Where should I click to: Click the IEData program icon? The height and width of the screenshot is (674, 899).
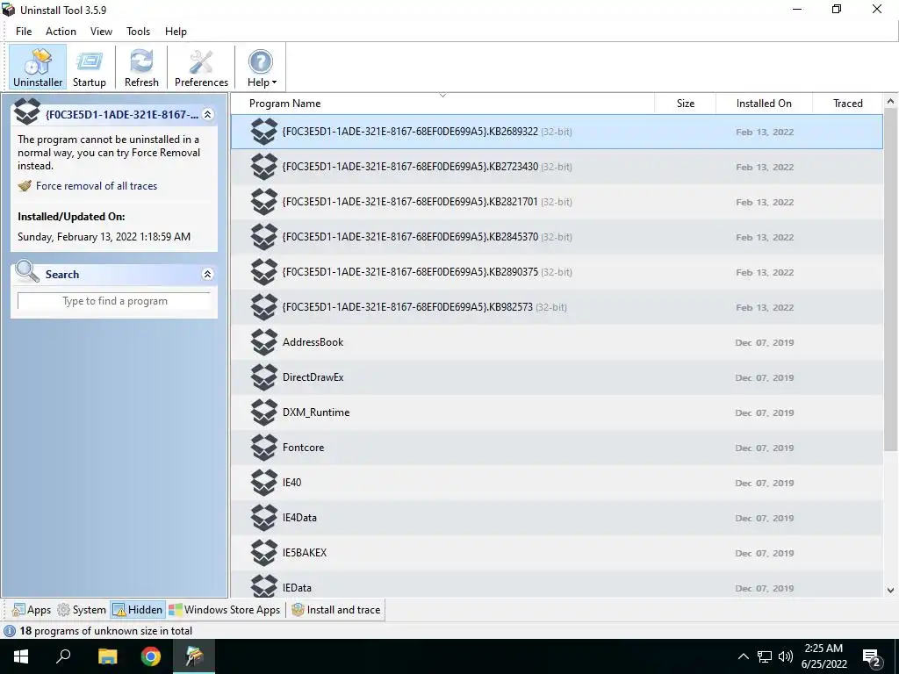(x=264, y=585)
